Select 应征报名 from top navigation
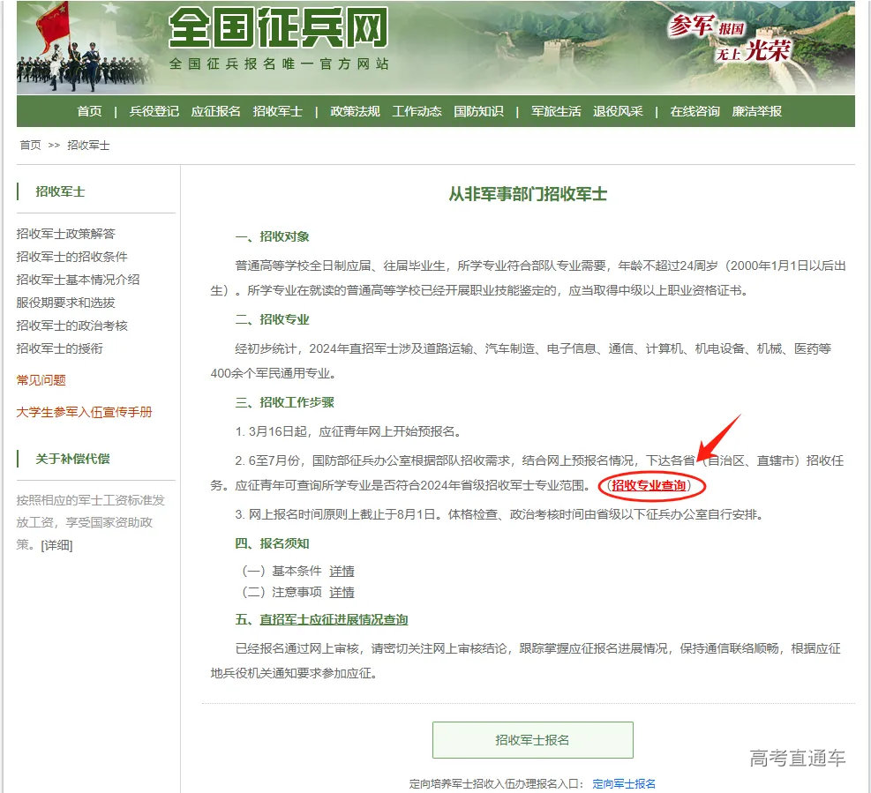The image size is (871, 793). pos(218,112)
